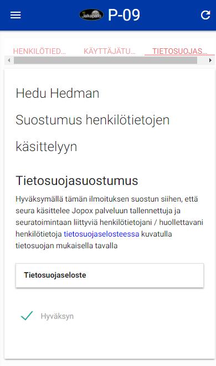Click the Hyväksyn label
Image resolution: width=216 pixels, height=366 pixels.
tap(57, 316)
